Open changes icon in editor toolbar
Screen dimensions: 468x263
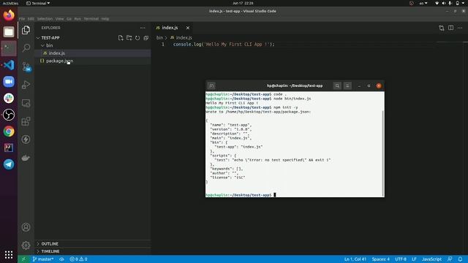pyautogui.click(x=442, y=28)
